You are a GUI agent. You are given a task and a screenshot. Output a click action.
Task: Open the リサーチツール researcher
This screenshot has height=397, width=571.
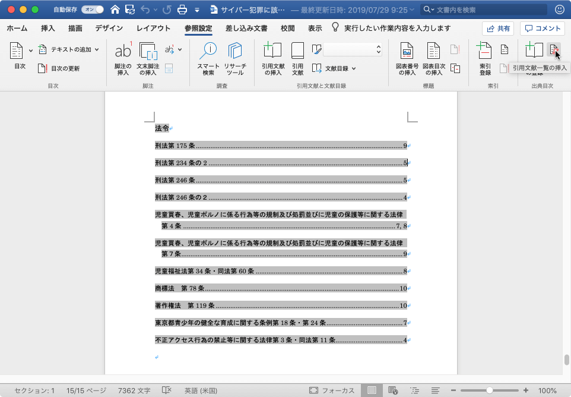tap(235, 59)
